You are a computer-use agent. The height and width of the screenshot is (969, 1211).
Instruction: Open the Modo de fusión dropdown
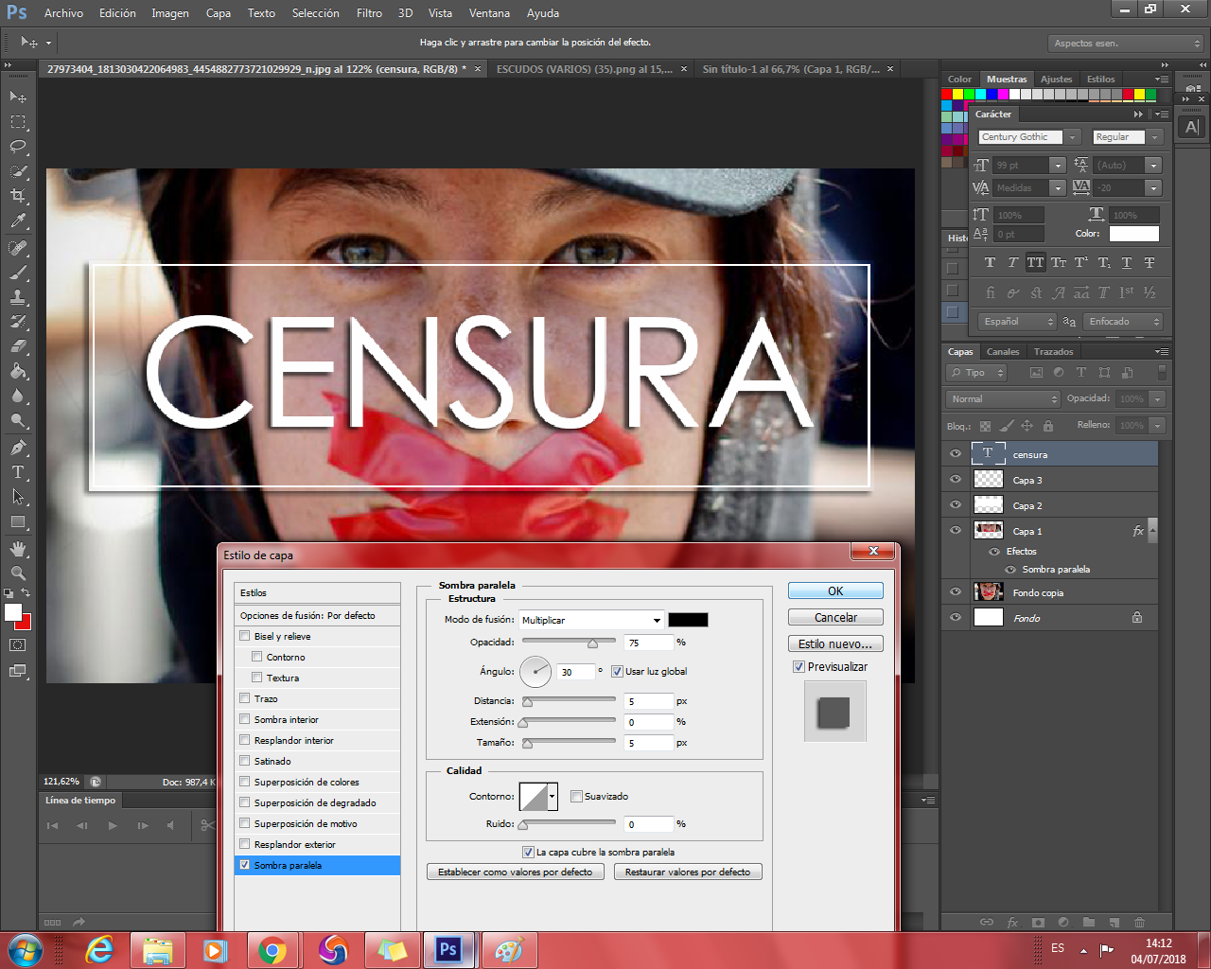click(591, 620)
